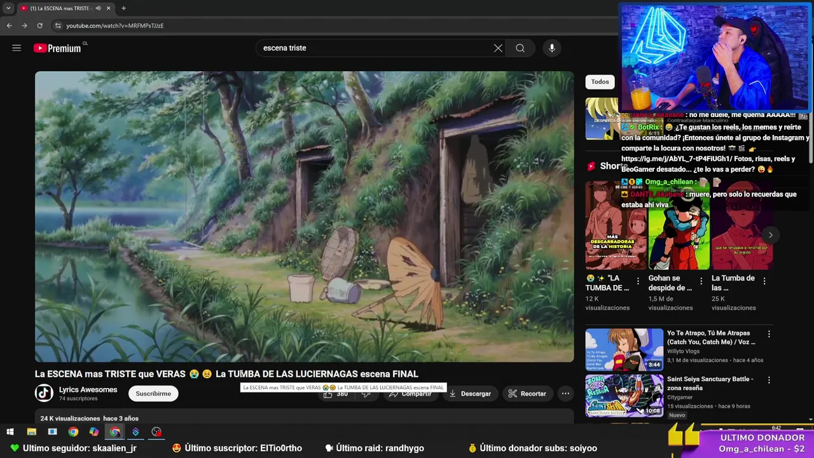Like the video with 380 likes
The width and height of the screenshot is (814, 458).
click(x=336, y=394)
